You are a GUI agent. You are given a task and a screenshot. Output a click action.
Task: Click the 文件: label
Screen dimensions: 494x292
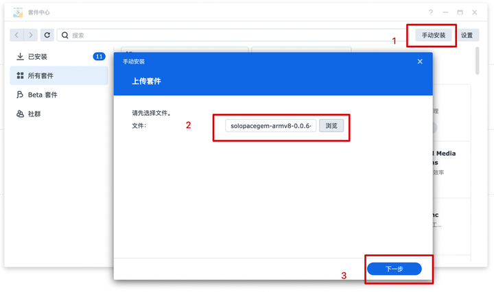tap(139, 126)
